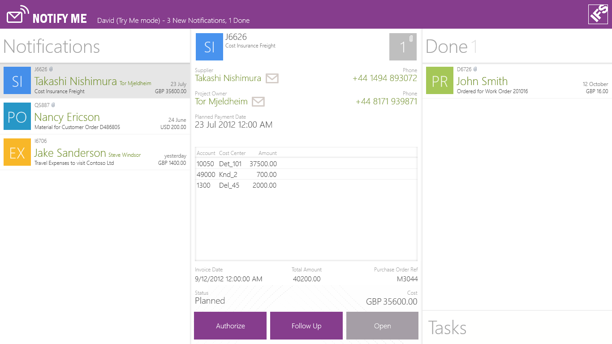Select account row 49000 Knd_2
612x344 pixels.
237,175
